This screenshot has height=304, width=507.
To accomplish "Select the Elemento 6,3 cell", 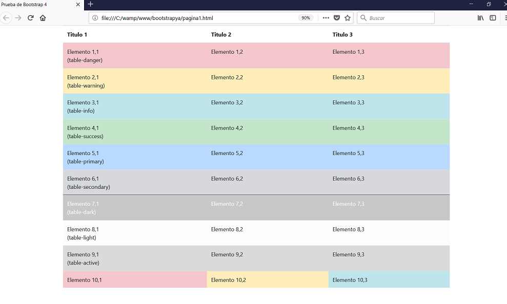I will tap(389, 182).
